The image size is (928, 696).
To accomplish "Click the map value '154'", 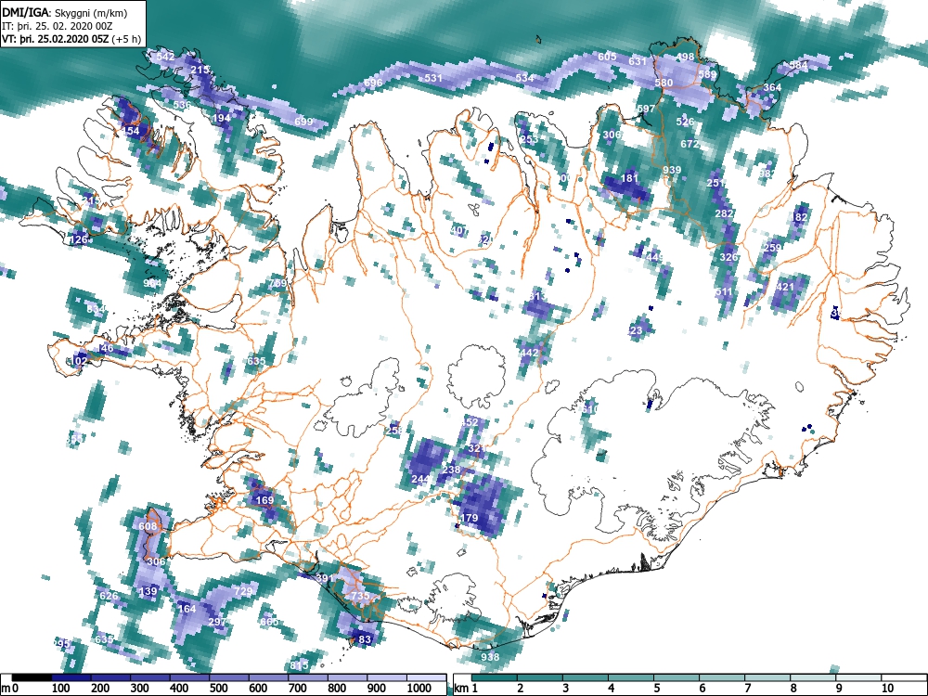I will 130,131.
